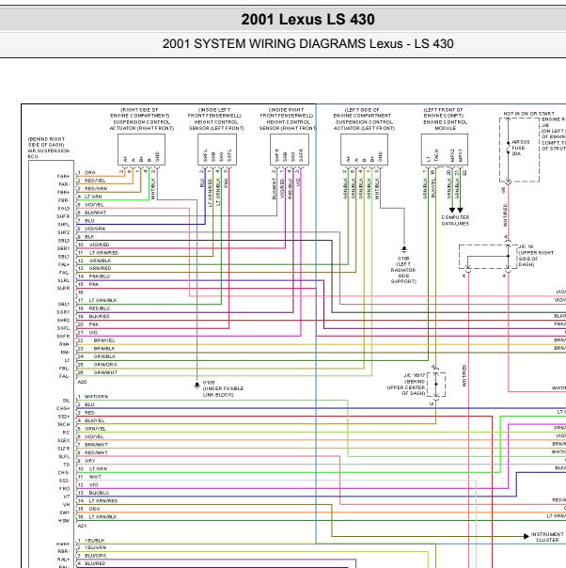Click A21 pin 4 'BLK/YEL' wire label

(x=95, y=420)
